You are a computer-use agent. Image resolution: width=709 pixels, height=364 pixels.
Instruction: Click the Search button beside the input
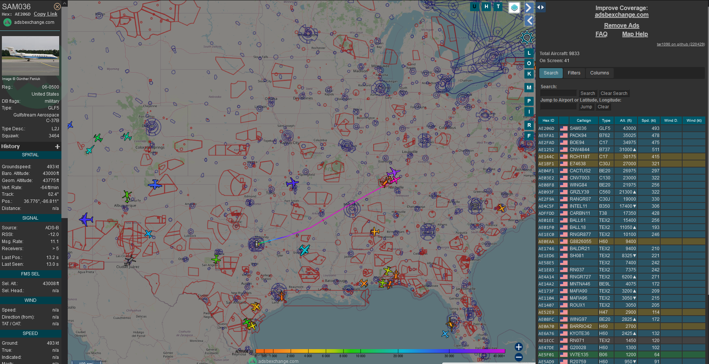click(588, 93)
